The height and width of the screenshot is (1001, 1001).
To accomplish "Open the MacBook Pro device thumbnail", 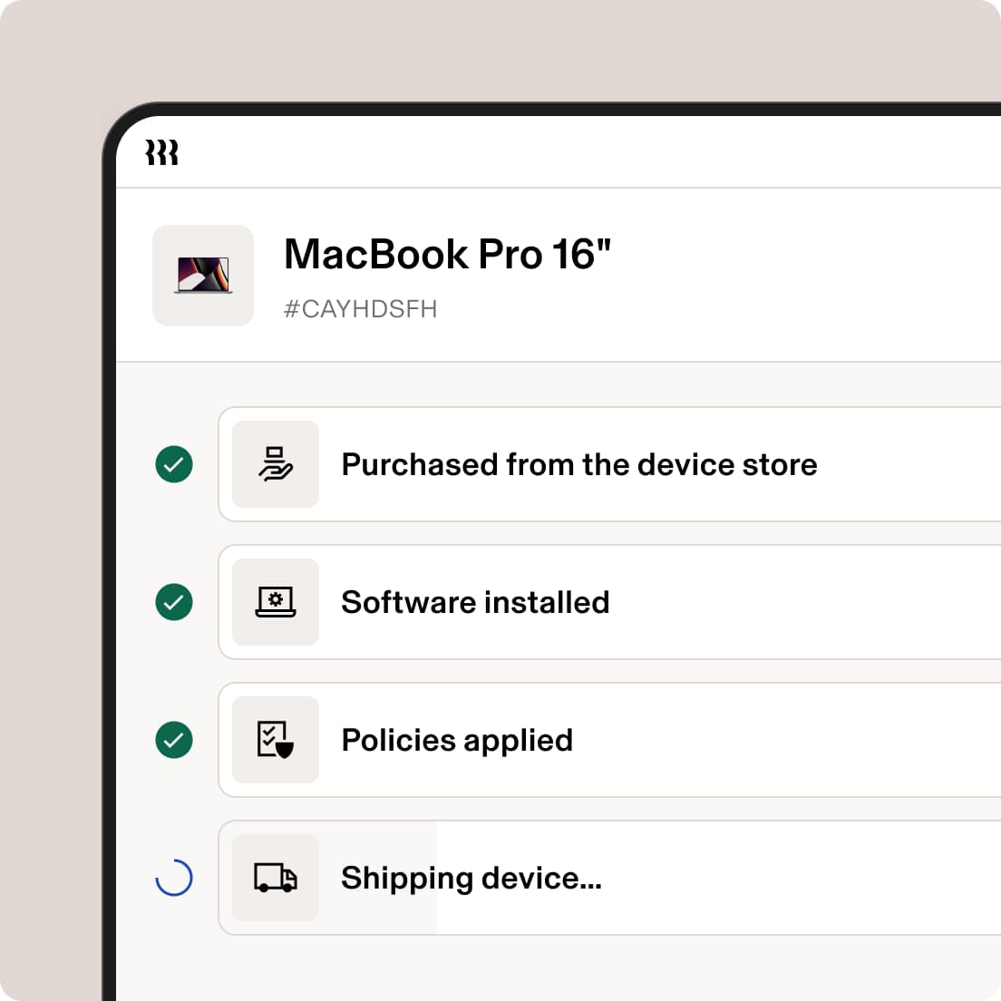I will click(203, 275).
